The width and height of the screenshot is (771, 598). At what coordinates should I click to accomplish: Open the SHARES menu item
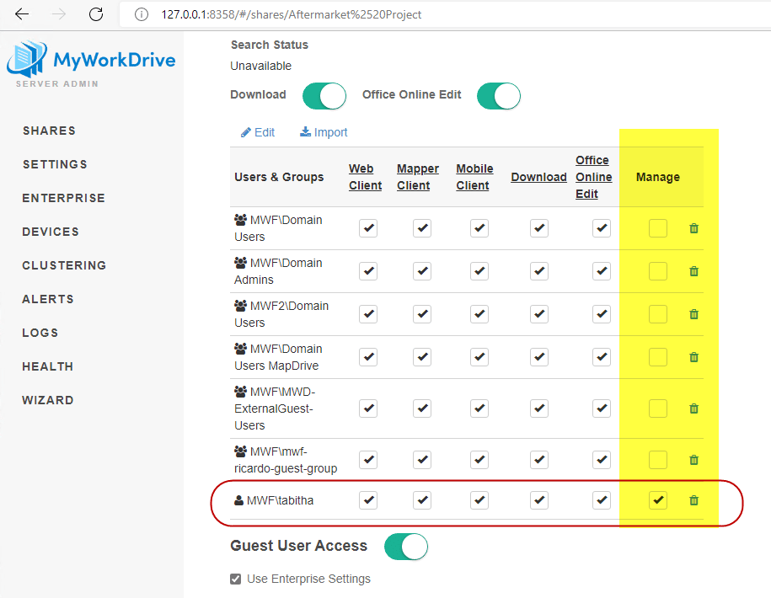pos(49,131)
